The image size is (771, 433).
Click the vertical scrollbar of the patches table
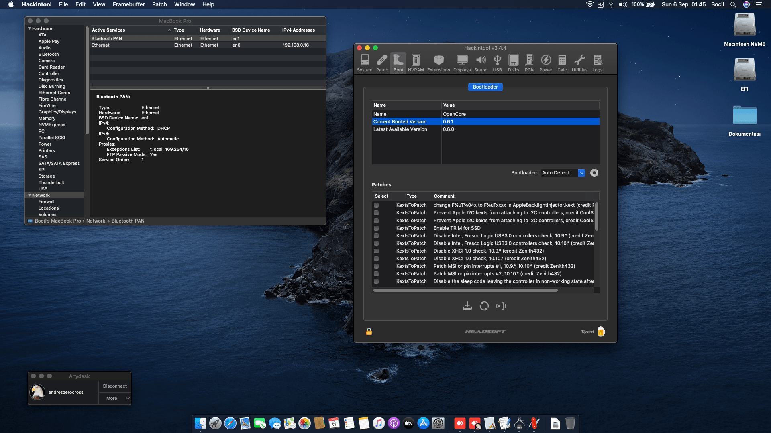[x=596, y=216]
